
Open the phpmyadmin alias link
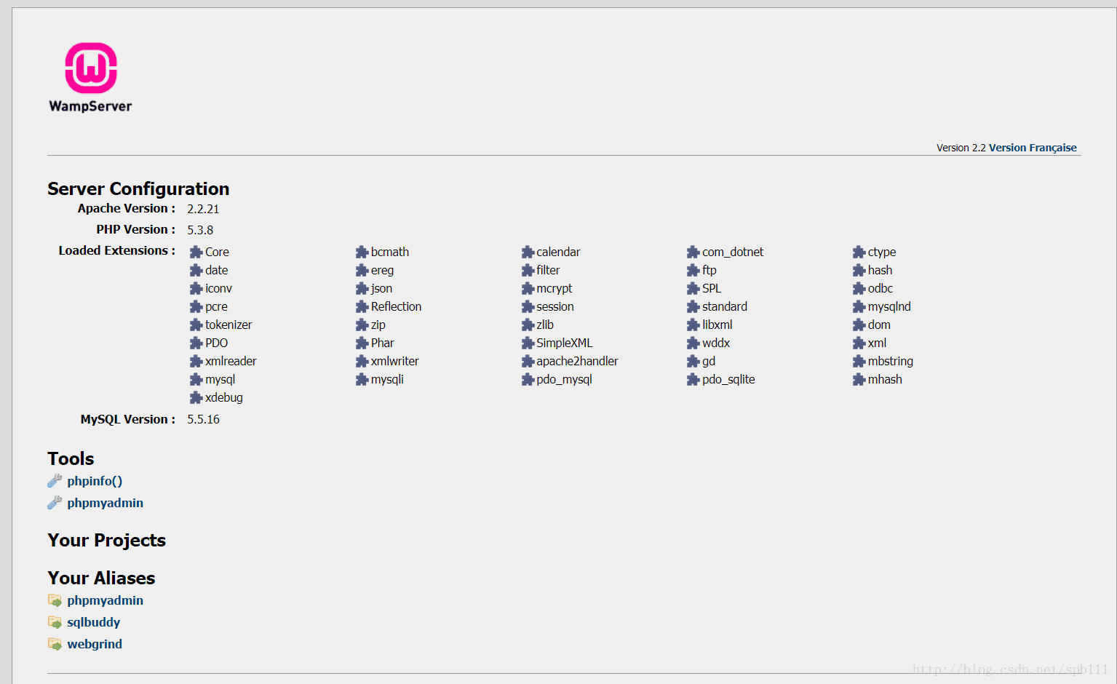[105, 600]
